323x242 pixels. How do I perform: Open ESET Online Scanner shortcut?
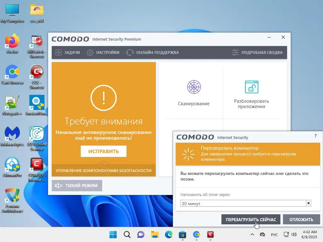[x=37, y=139]
